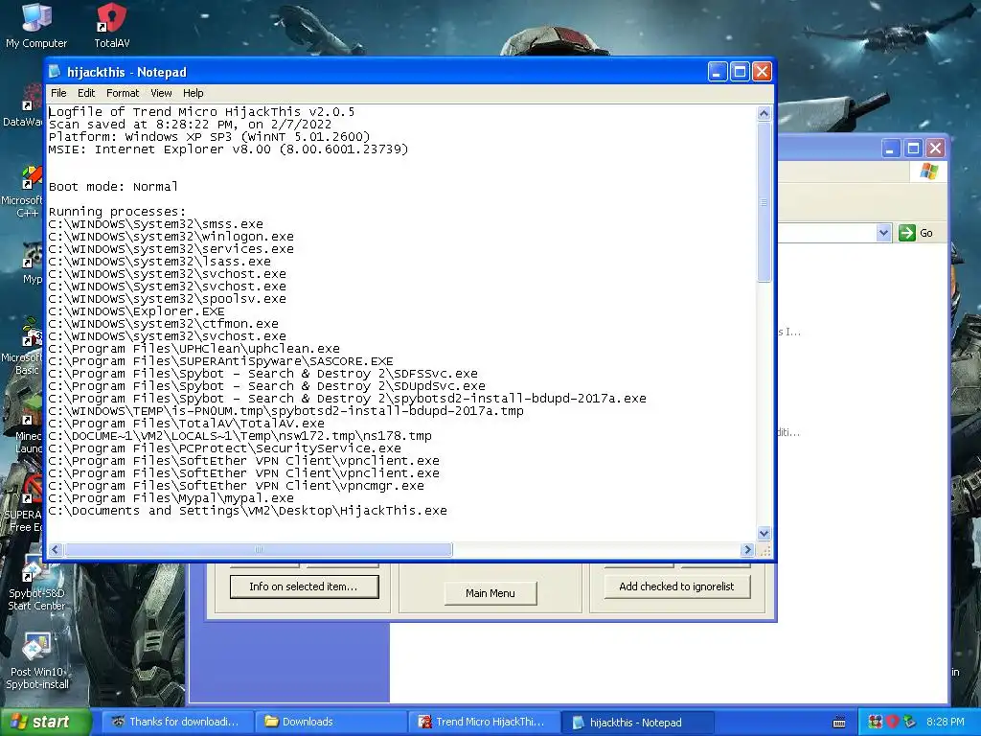Open the address bar dropdown in background window

(882, 233)
